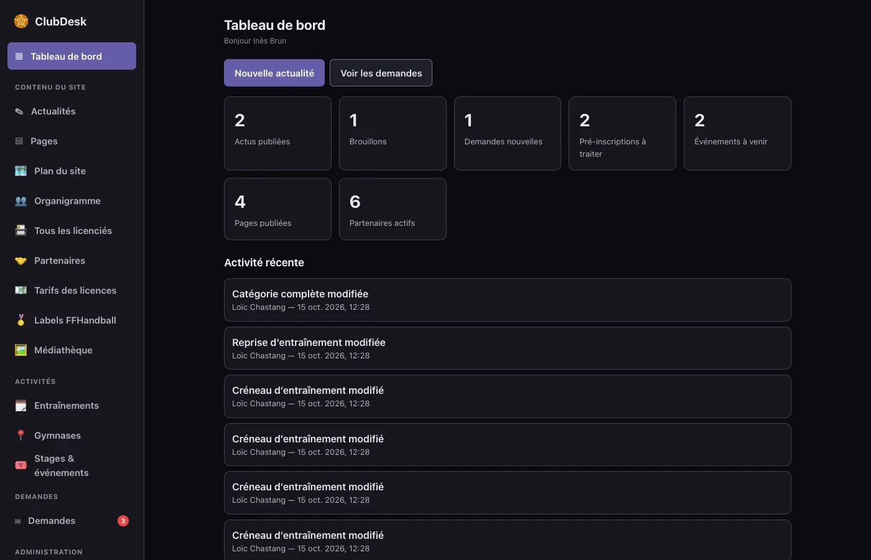Click the Activité récente heading
871x560 pixels.
264,263
